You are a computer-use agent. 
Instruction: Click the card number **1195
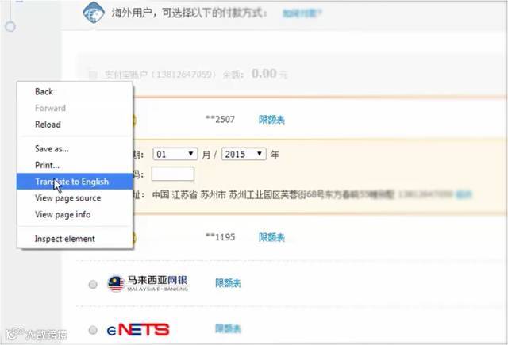pyautogui.click(x=221, y=237)
